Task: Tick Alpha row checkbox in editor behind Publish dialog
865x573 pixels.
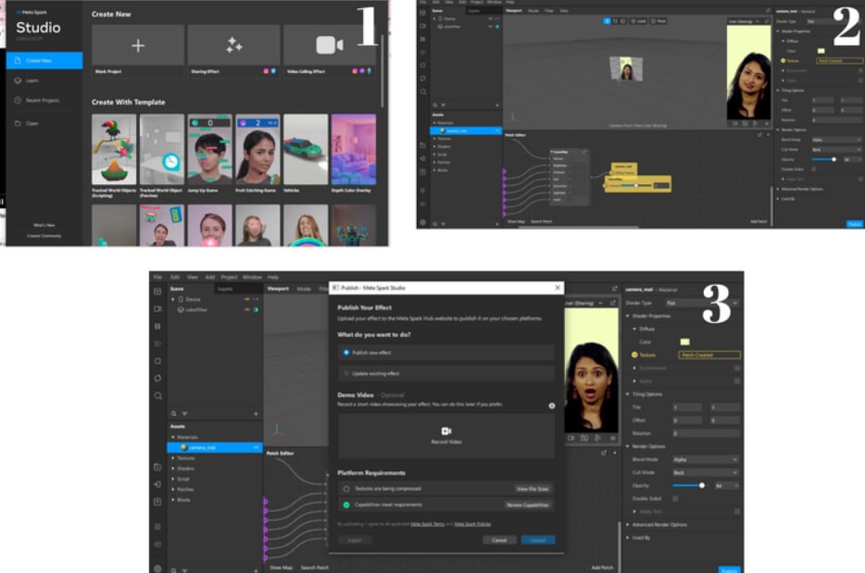Action: tap(737, 381)
